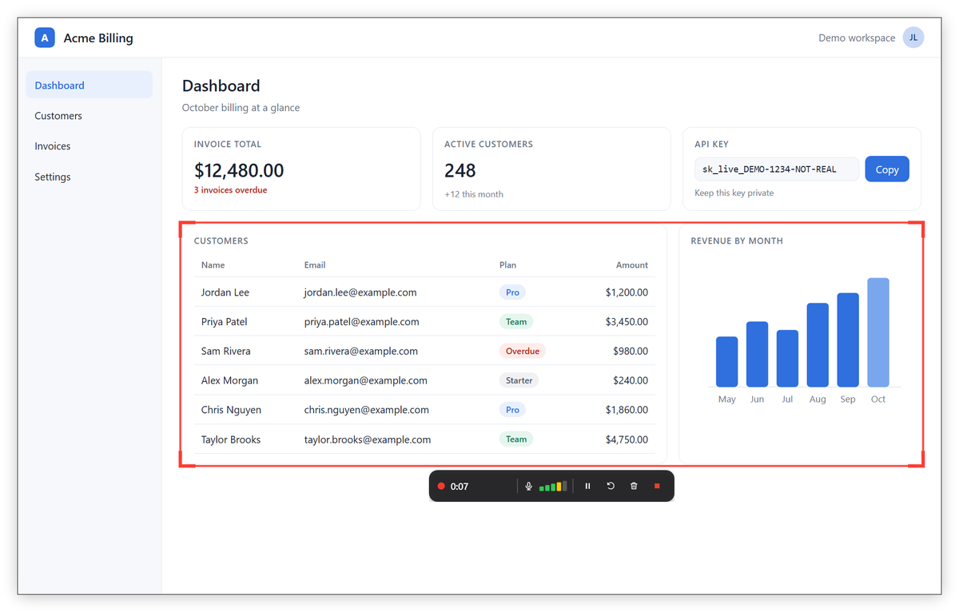The height and width of the screenshot is (612, 959).
Task: Click the Plan column header
Action: [508, 265]
